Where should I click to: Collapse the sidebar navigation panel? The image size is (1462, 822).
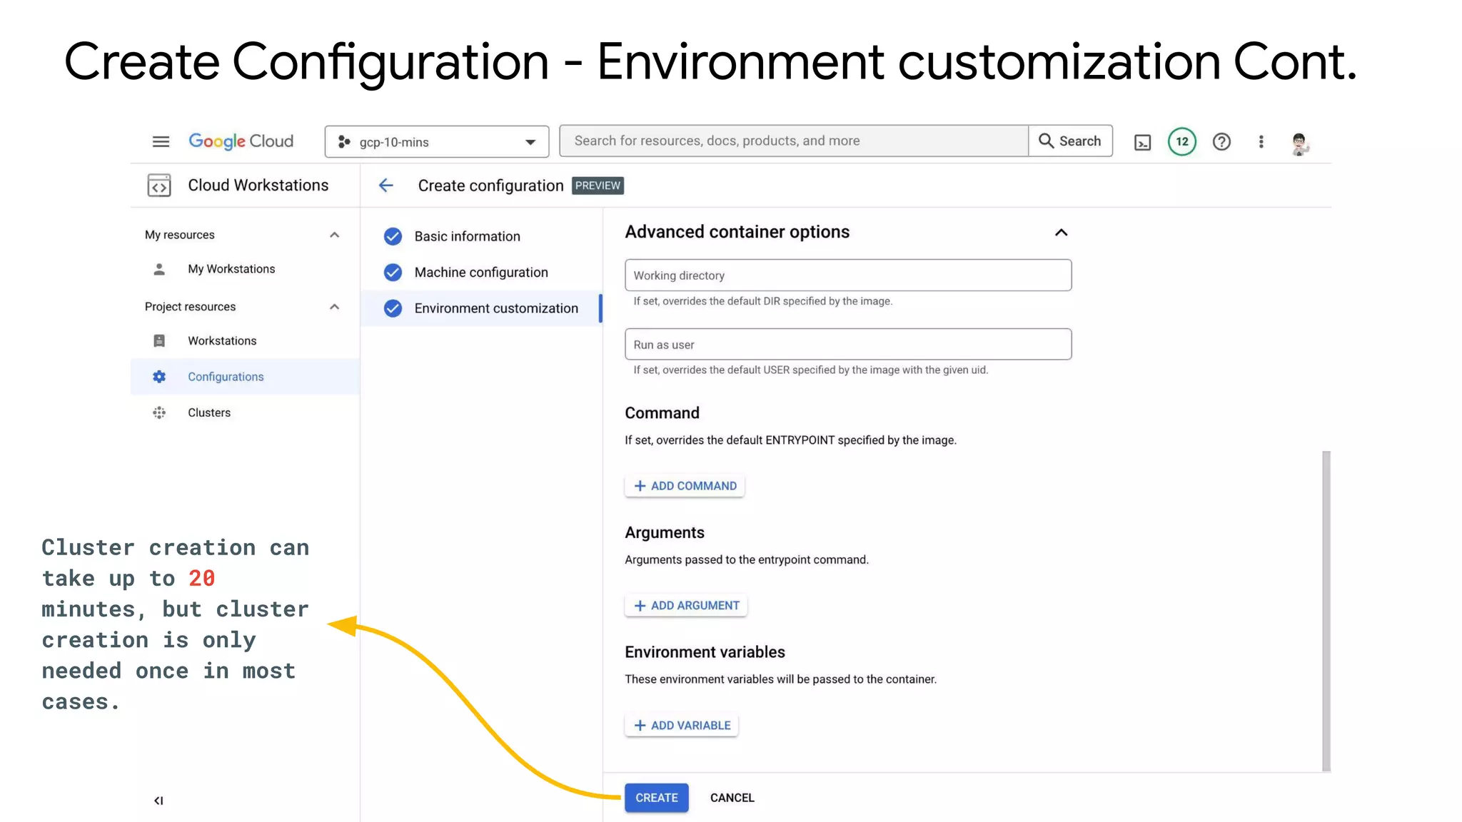tap(158, 801)
